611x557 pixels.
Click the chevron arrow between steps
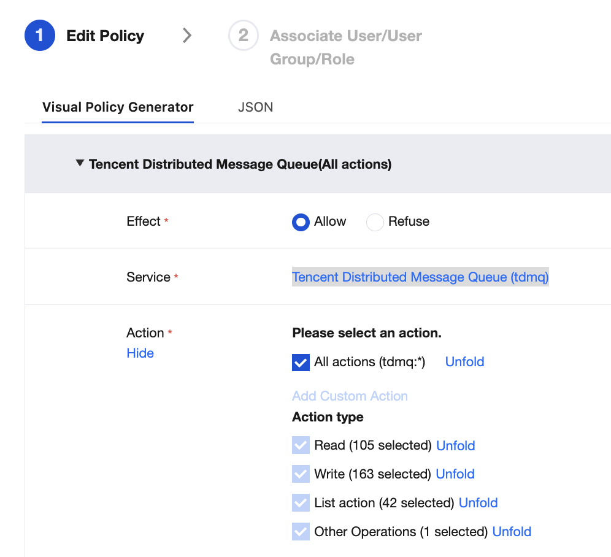click(187, 36)
